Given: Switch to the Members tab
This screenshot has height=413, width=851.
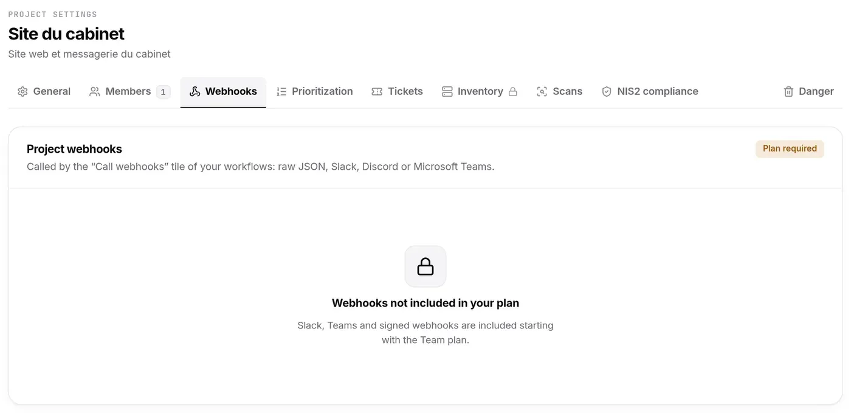Looking at the screenshot, I should point(129,92).
